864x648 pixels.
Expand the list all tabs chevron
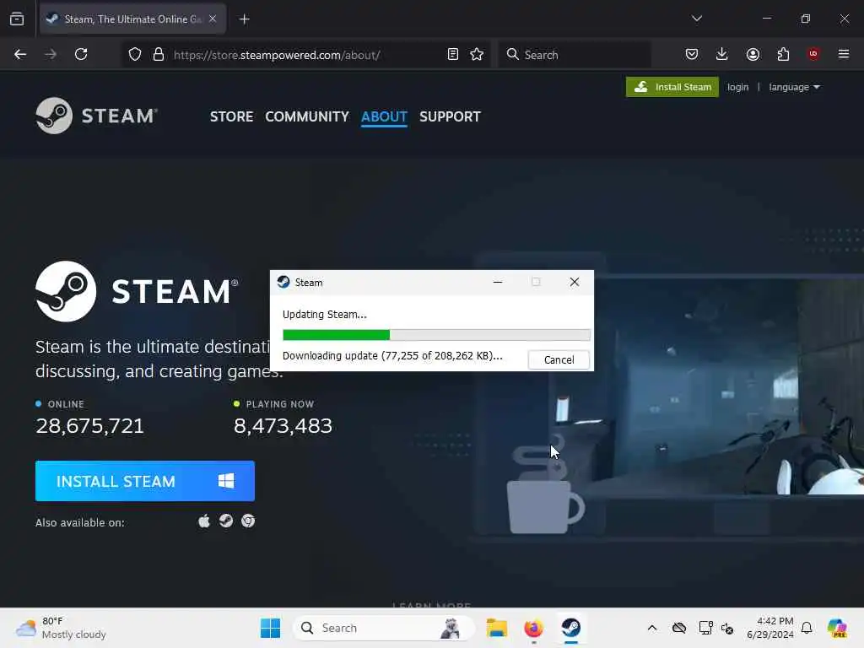point(697,19)
